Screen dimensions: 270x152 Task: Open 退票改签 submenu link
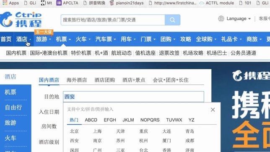(169, 53)
